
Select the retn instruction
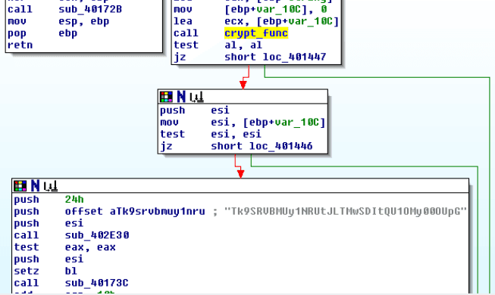(20, 45)
